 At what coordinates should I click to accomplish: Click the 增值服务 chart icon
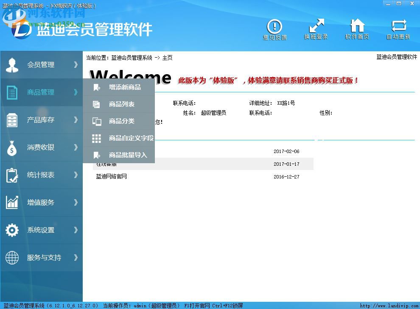tap(11, 202)
